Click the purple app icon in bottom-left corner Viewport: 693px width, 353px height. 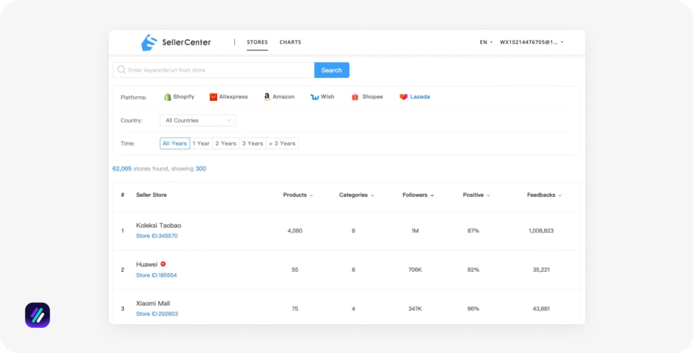coord(37,315)
